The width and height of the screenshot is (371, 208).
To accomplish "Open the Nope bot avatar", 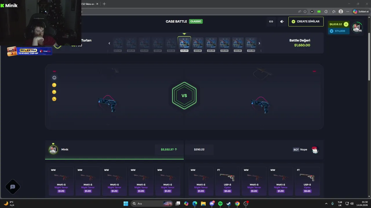I will (315, 150).
